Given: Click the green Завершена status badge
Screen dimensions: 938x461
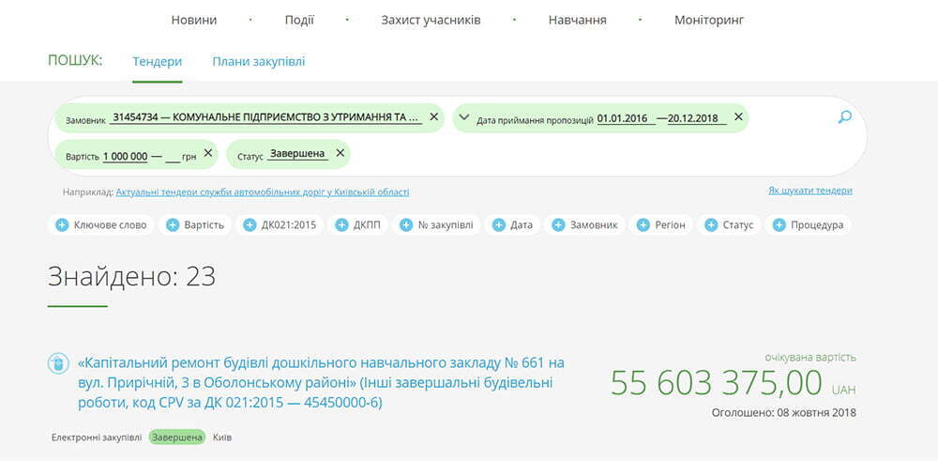Looking at the screenshot, I should [177, 438].
